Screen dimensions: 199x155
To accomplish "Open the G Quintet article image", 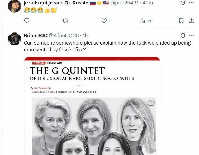I will 92,106.
